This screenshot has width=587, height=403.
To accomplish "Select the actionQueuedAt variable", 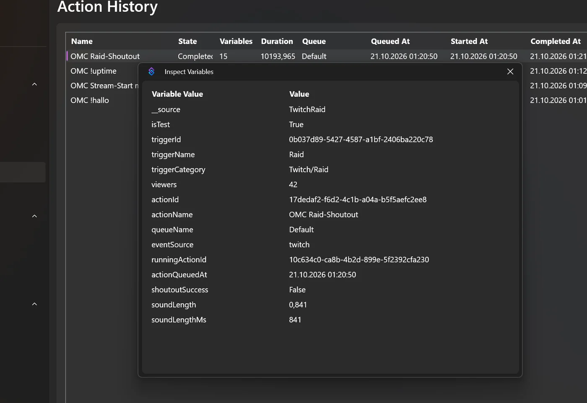I will click(x=179, y=275).
